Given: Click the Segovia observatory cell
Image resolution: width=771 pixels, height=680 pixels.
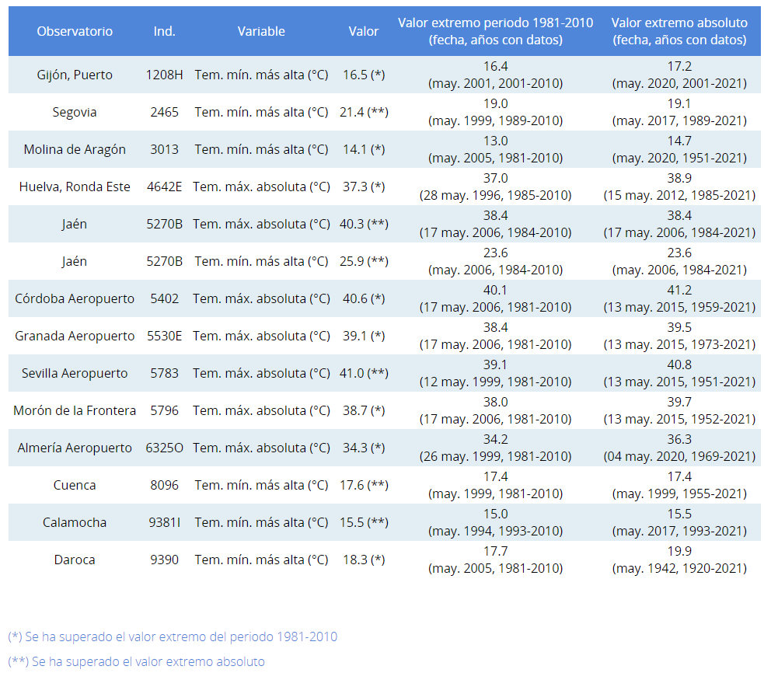Looking at the screenshot, I should [75, 112].
